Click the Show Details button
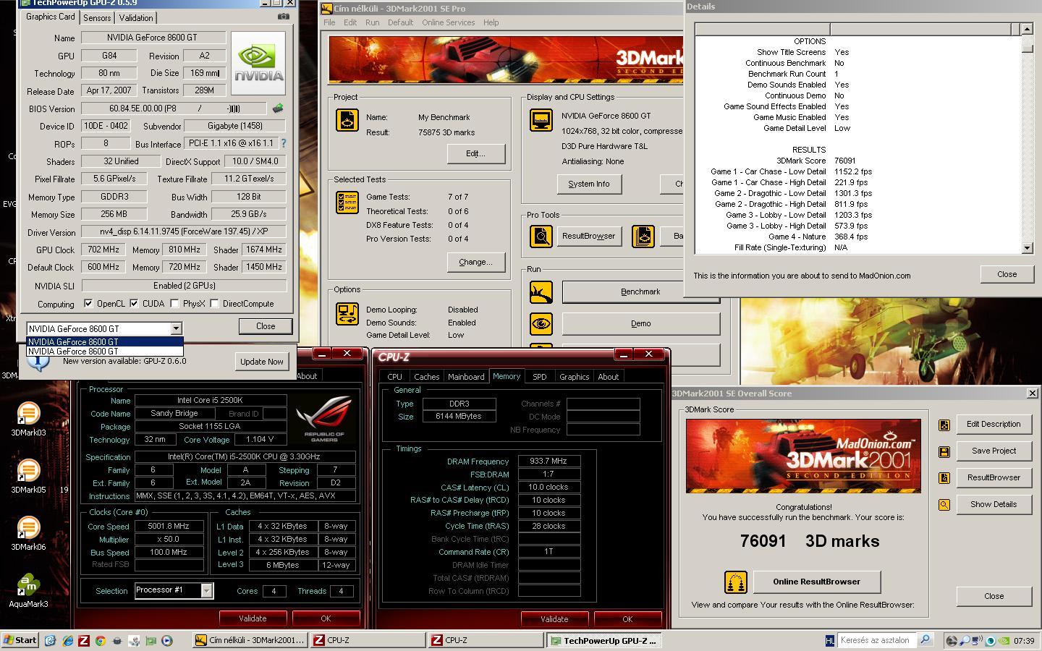Screen dimensions: 1042x651 (x=994, y=504)
